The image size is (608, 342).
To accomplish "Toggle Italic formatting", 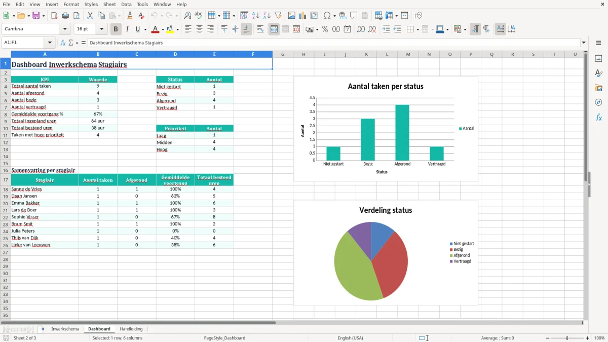I will click(127, 29).
